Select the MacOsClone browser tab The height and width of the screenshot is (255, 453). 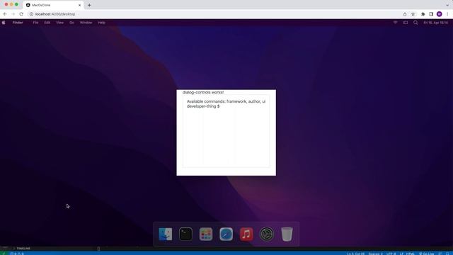point(54,5)
